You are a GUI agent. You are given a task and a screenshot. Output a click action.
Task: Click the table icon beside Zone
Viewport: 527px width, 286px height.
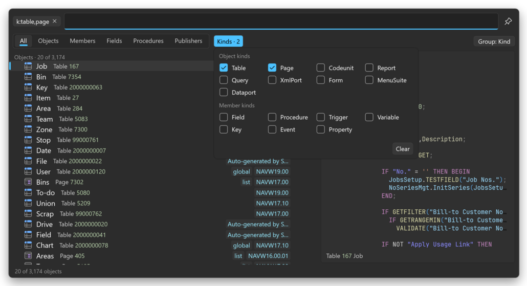(x=28, y=129)
